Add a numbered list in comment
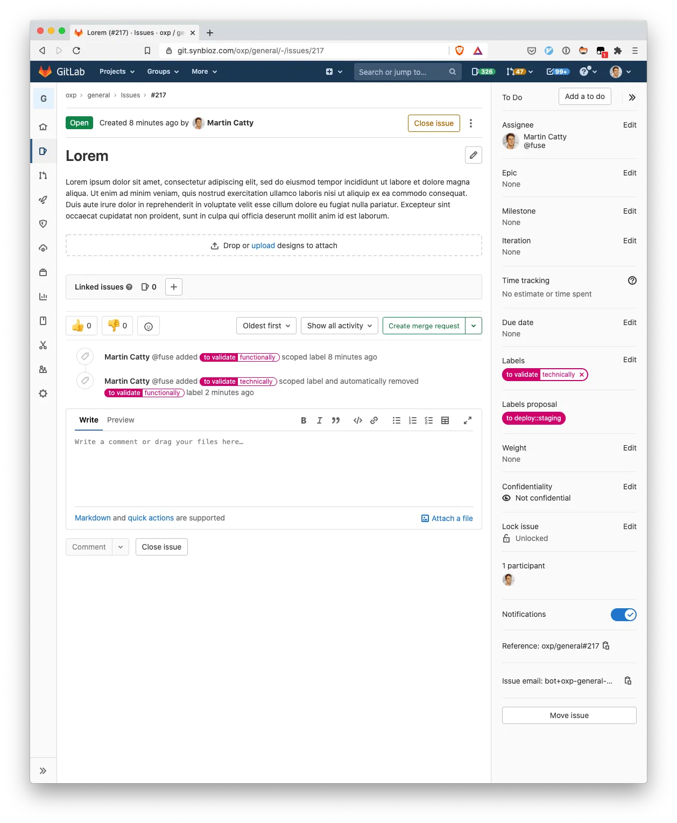The width and height of the screenshot is (677, 823). pos(413,420)
